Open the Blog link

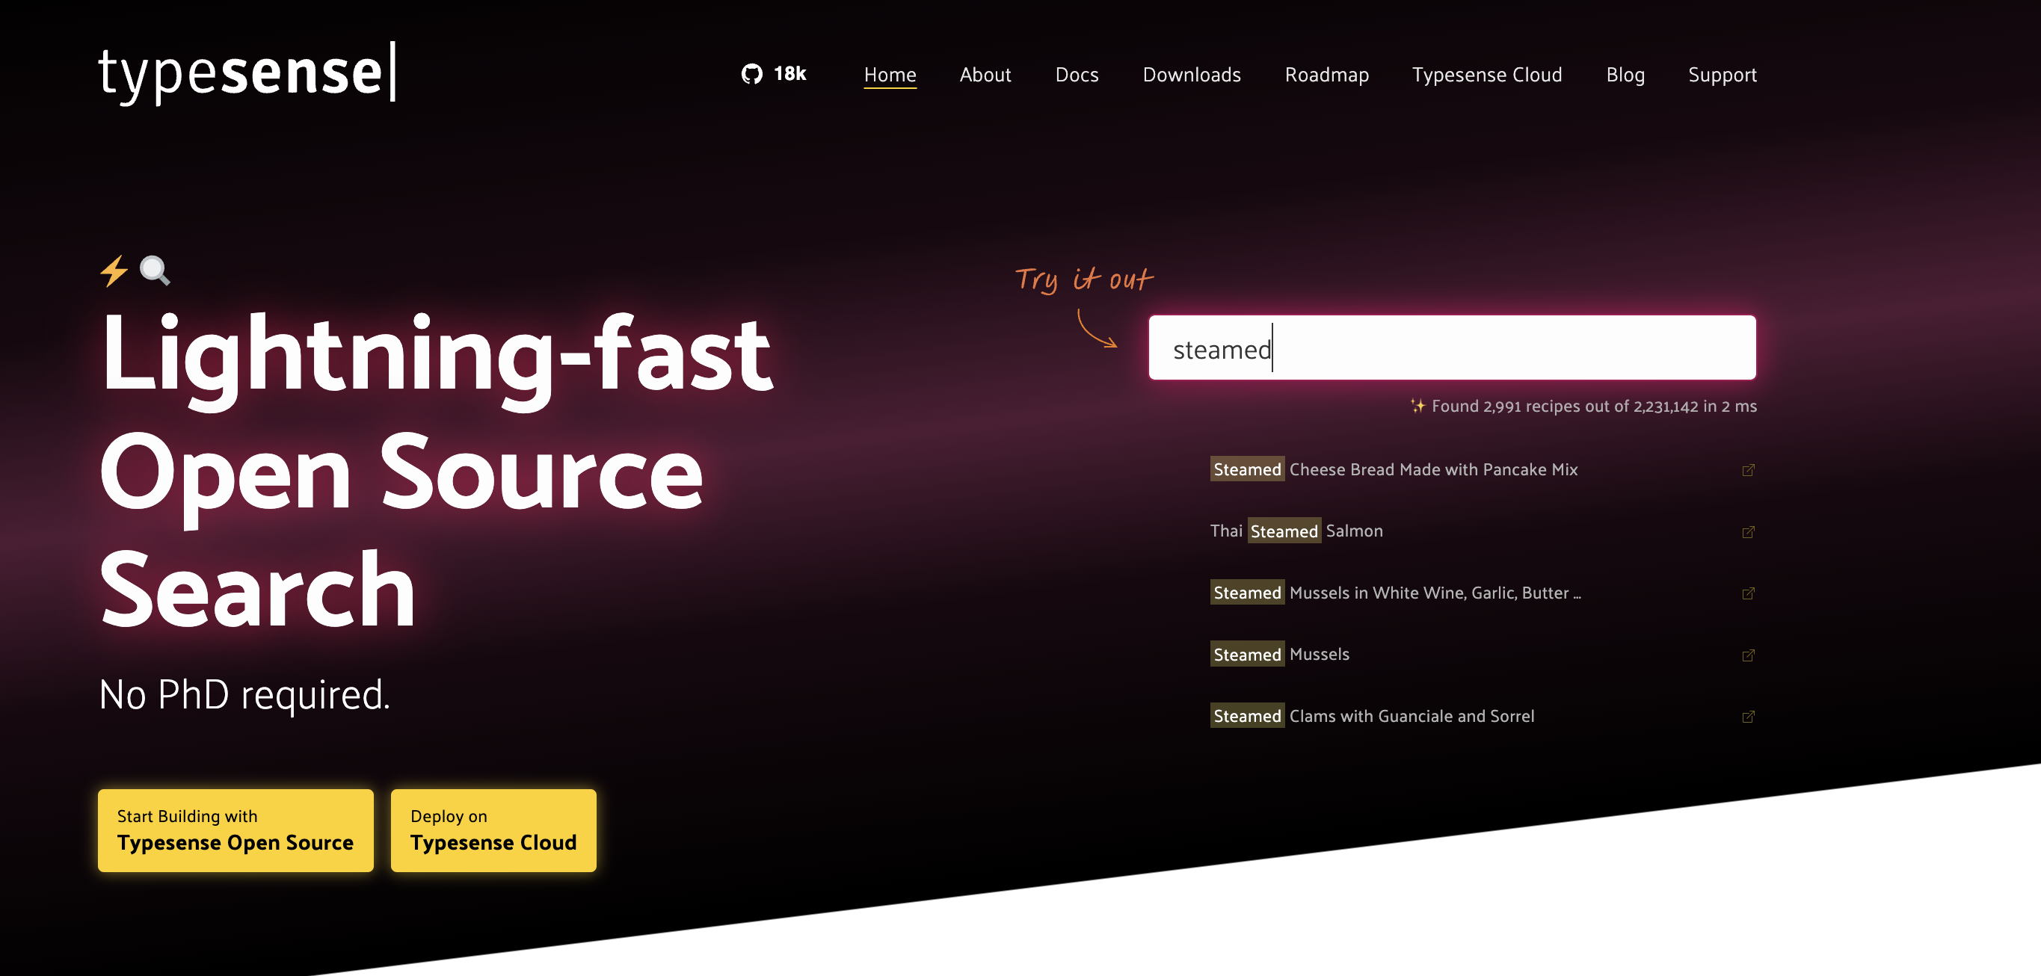pyautogui.click(x=1625, y=75)
